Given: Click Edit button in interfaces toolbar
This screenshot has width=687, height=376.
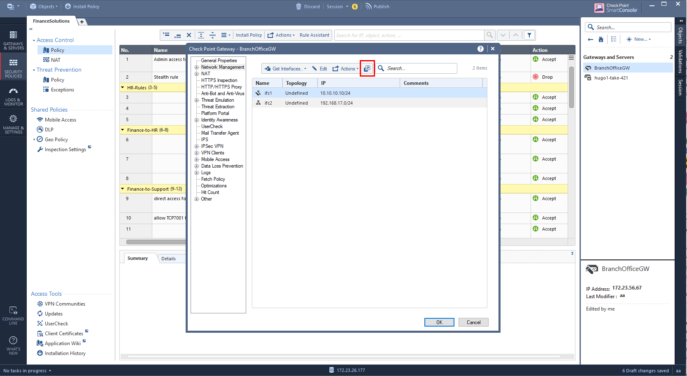Looking at the screenshot, I should [x=319, y=69].
